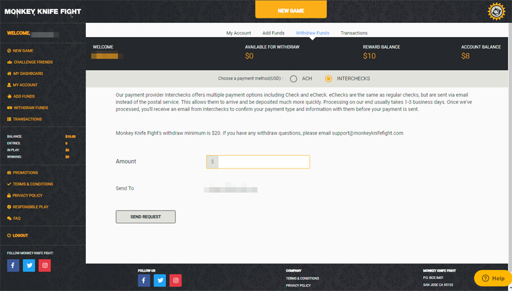Log out via the Logout link
The width and height of the screenshot is (512, 291).
coord(17,235)
